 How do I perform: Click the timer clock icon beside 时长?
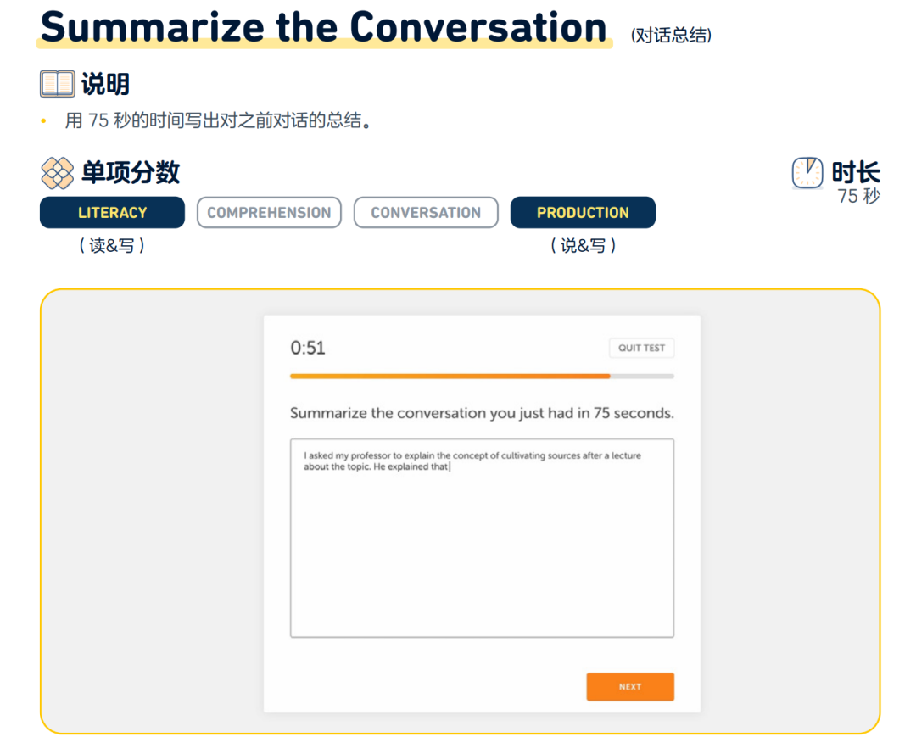(x=807, y=172)
